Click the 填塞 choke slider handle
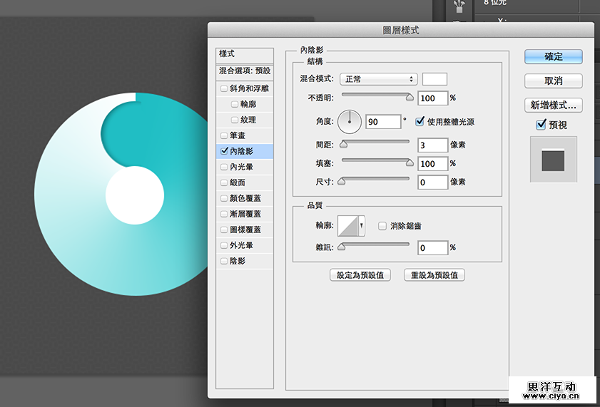 410,163
